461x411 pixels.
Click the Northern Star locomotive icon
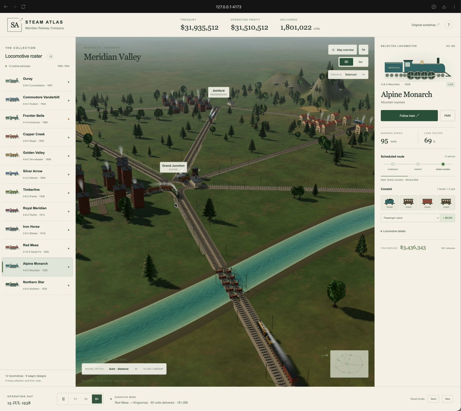(x=12, y=284)
